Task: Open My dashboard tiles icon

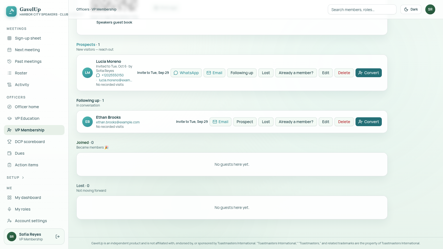Action: [9, 198]
